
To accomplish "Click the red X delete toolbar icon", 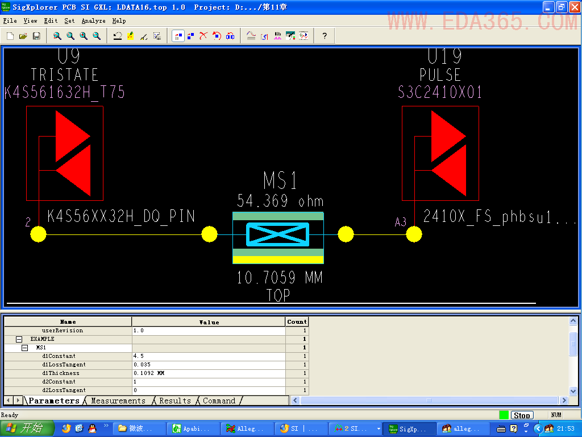I will click(203, 36).
